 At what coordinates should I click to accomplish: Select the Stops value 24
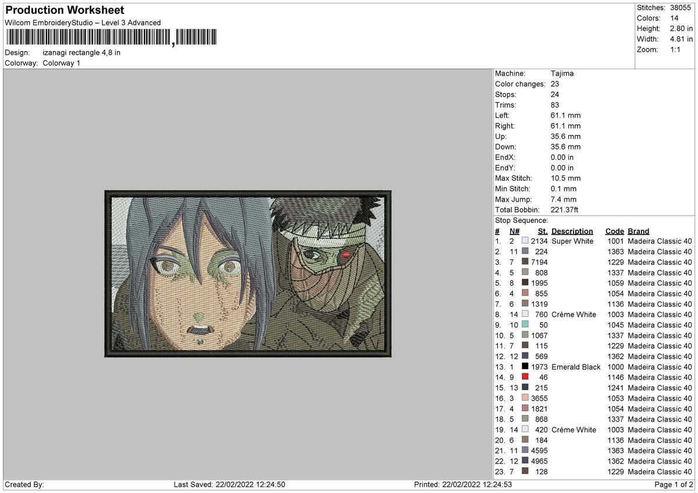(x=555, y=95)
